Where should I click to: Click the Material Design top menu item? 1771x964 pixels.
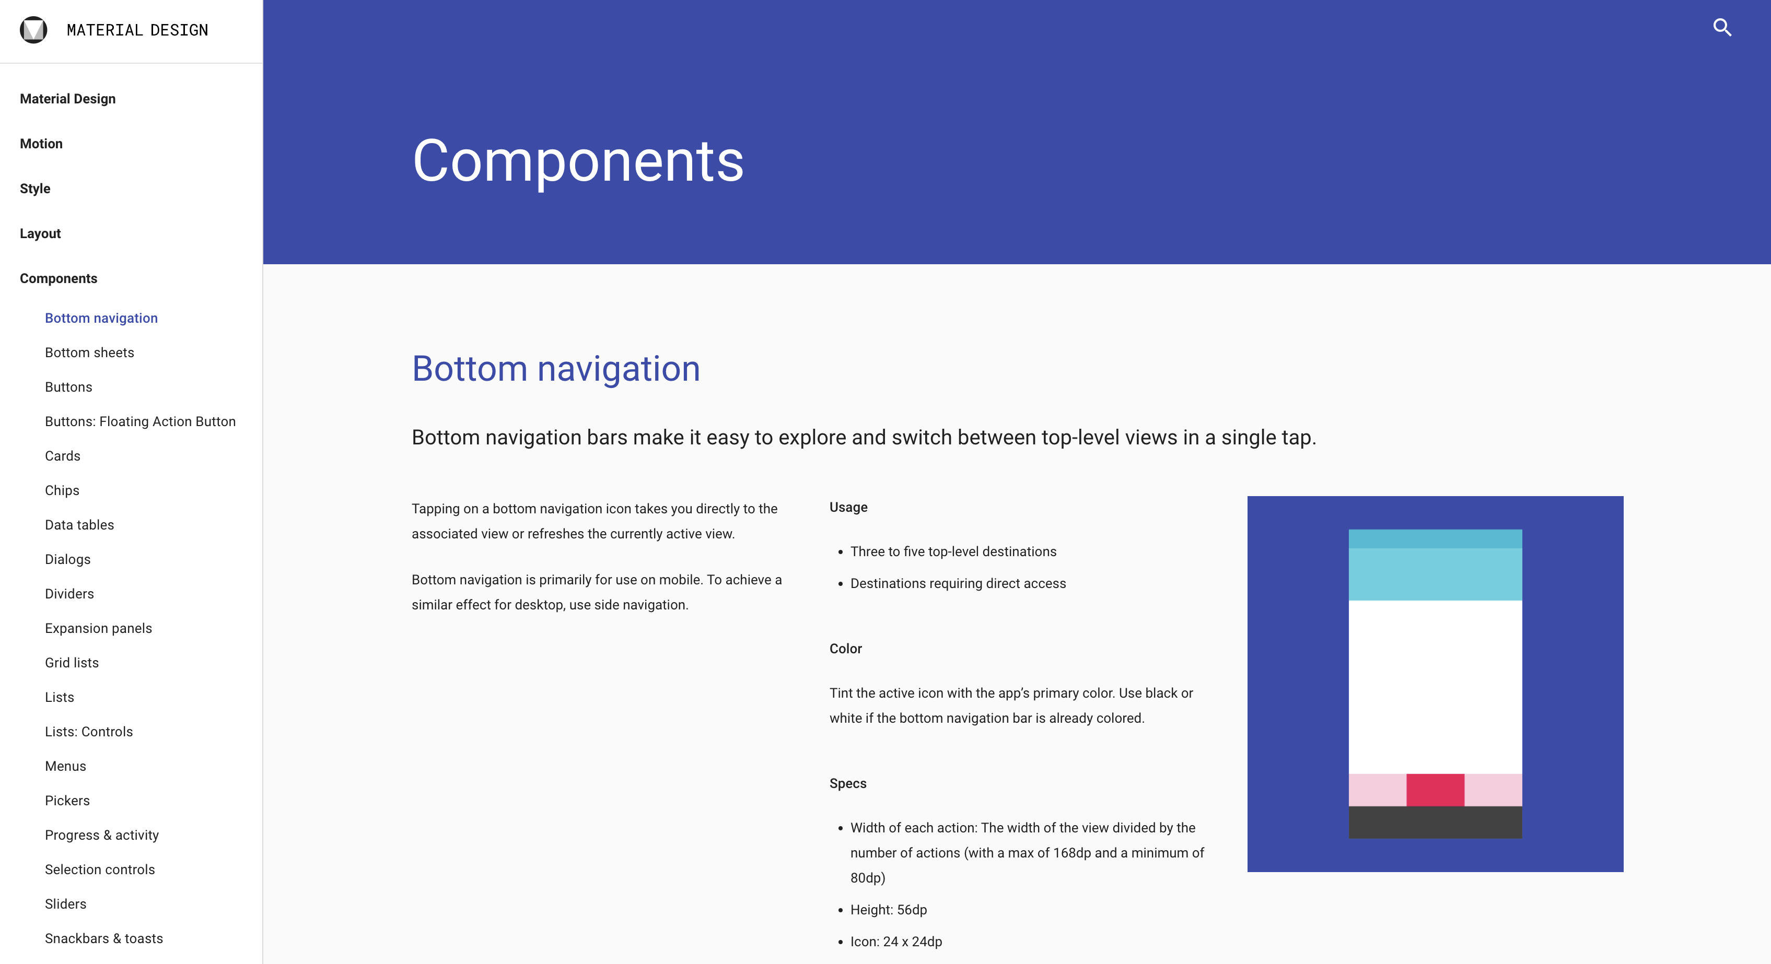(x=68, y=99)
